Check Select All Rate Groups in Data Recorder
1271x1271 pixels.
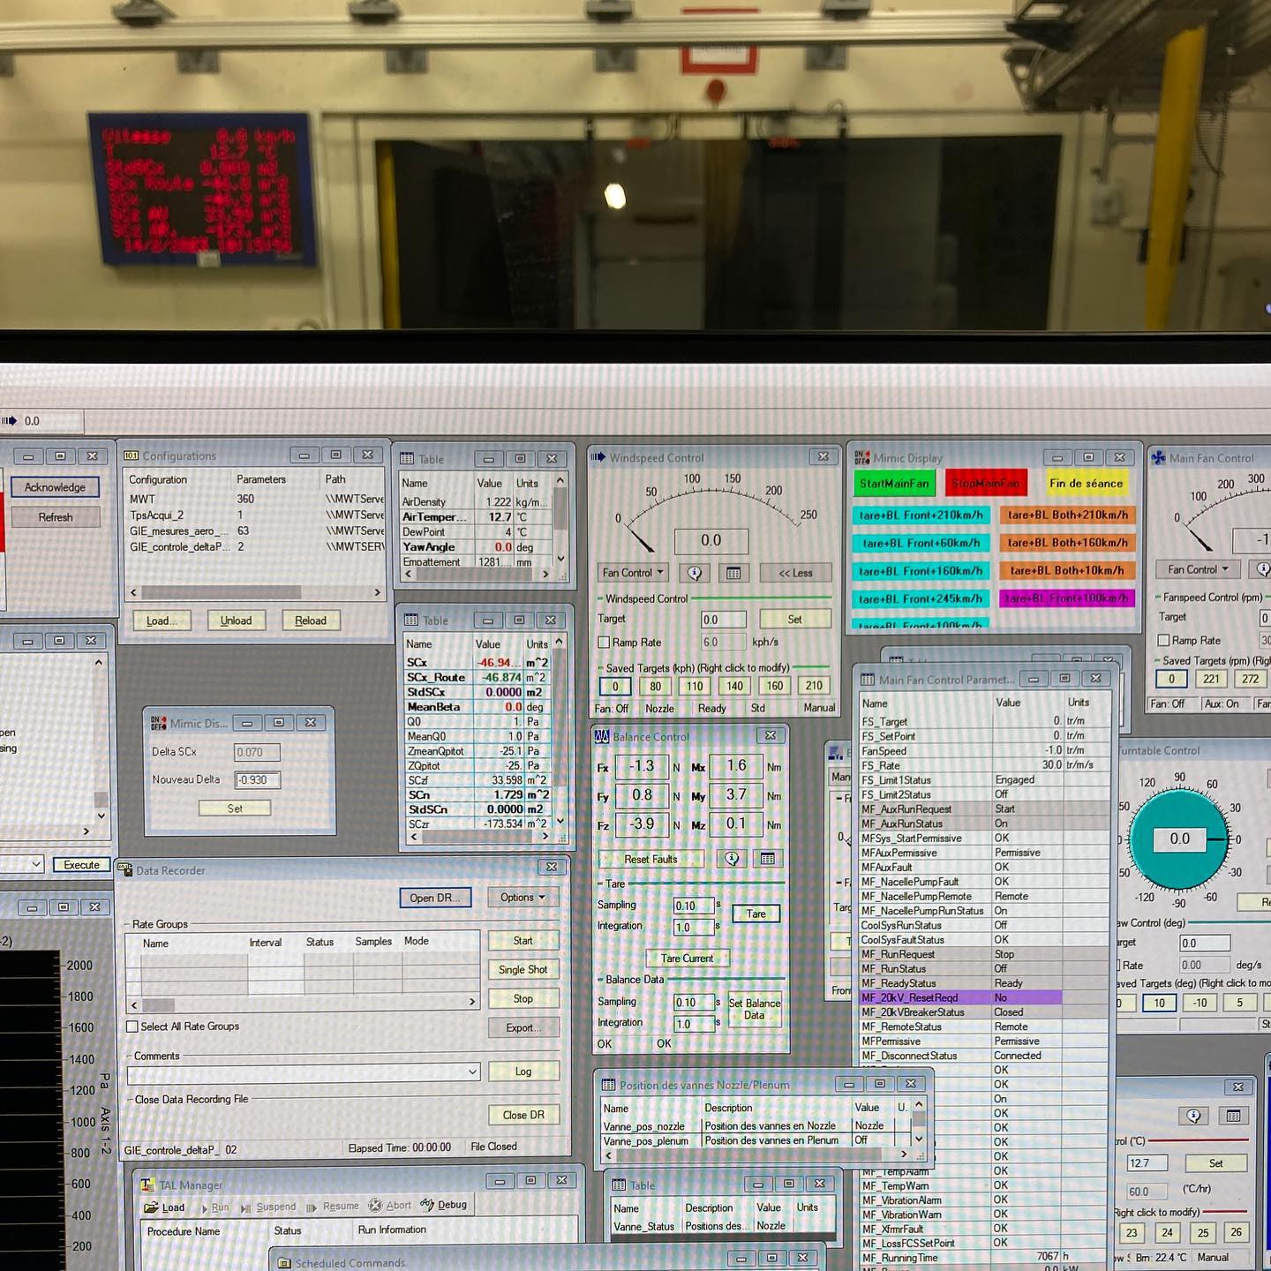tap(133, 1027)
